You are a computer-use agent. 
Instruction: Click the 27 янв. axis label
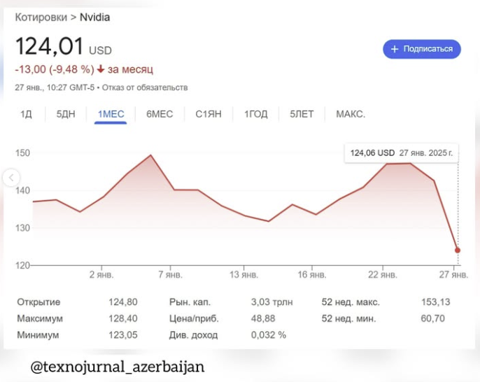point(453,274)
